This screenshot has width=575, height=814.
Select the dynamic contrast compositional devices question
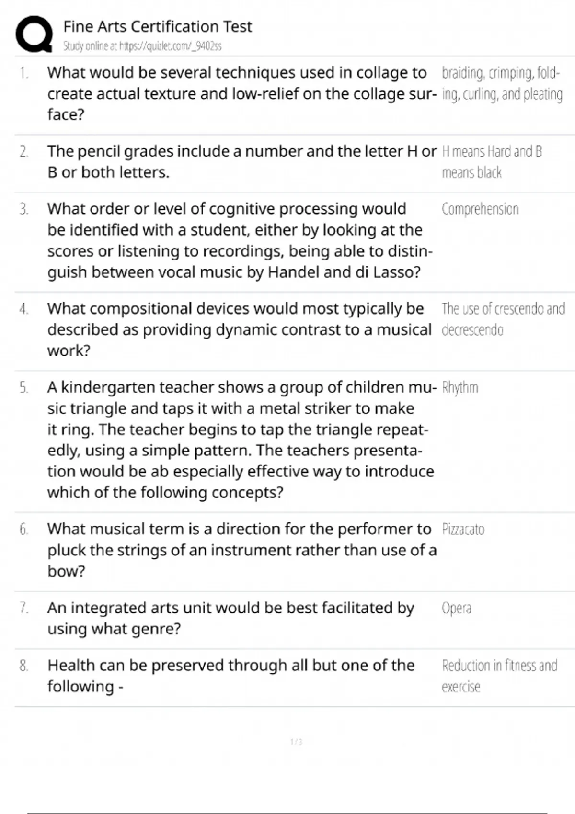[239, 329]
